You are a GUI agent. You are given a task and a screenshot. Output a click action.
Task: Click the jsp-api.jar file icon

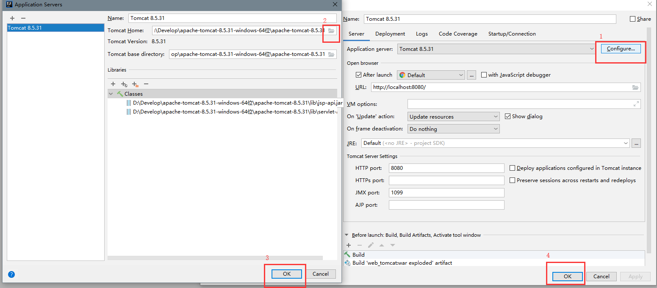[129, 103]
